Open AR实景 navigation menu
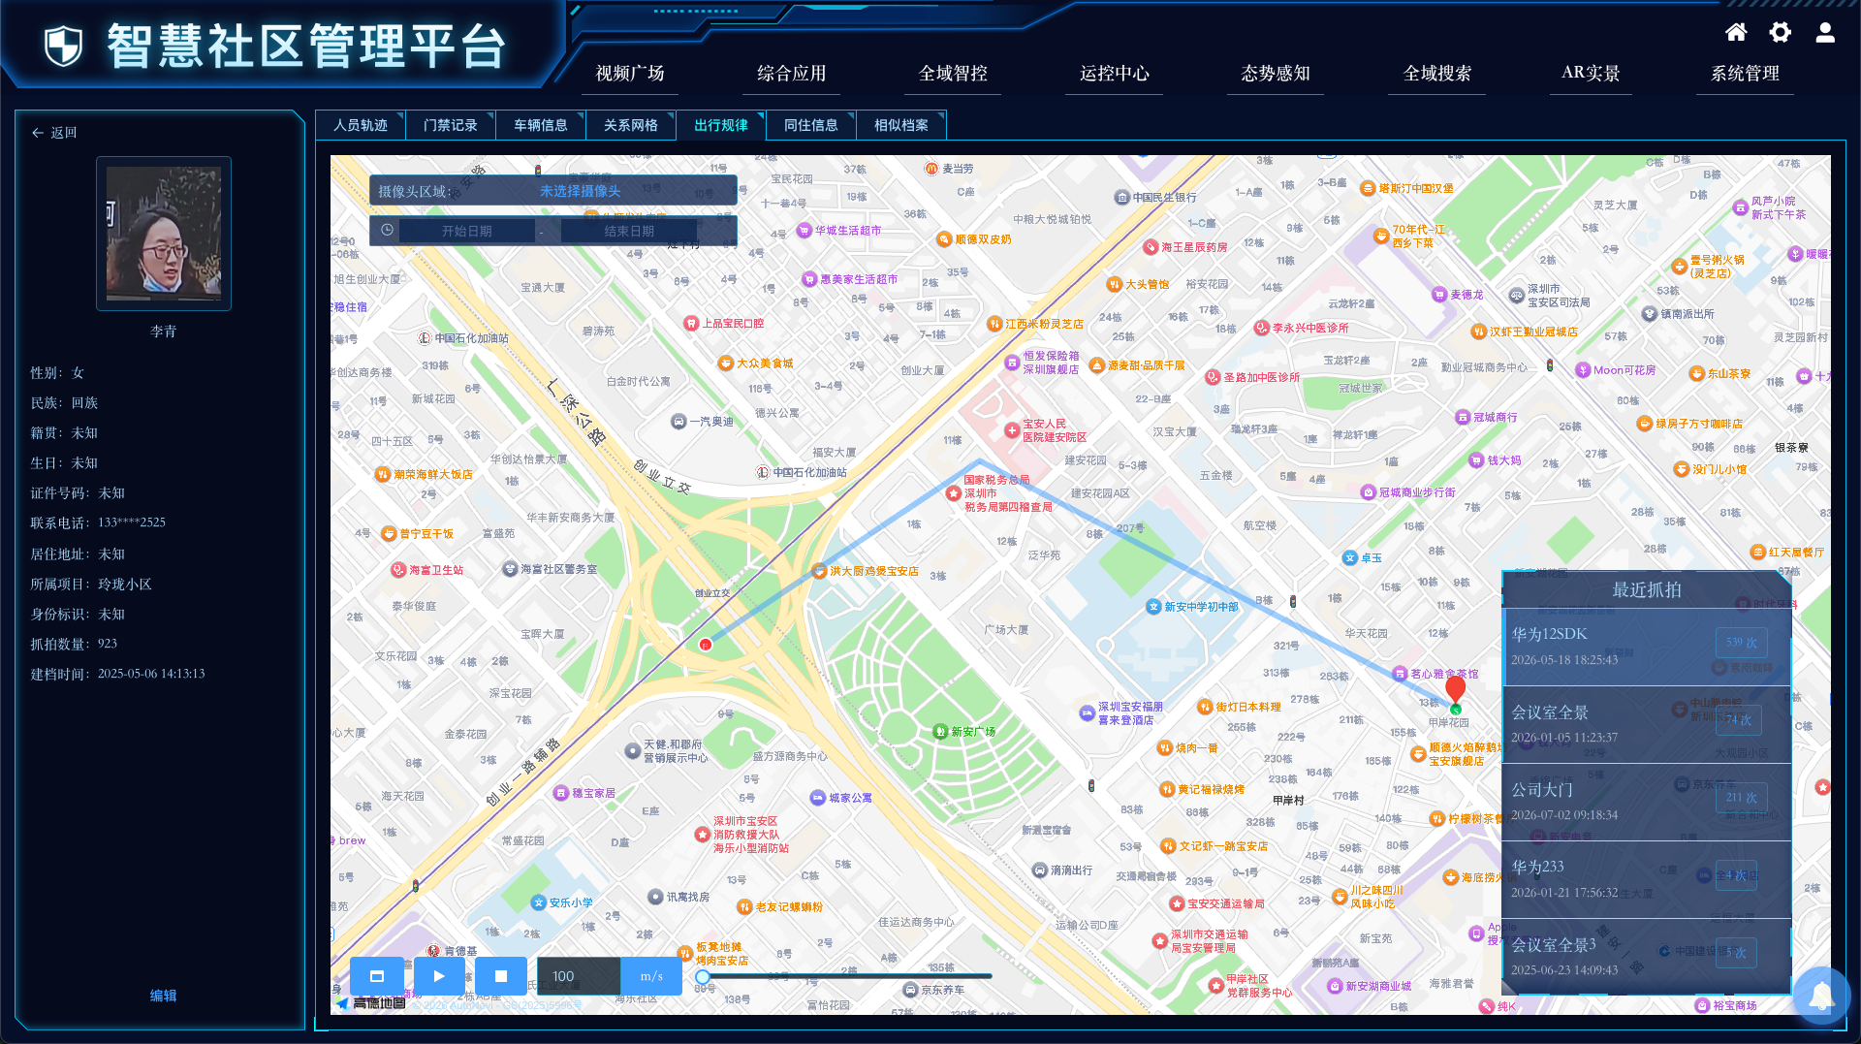1861x1044 pixels. click(x=1591, y=74)
